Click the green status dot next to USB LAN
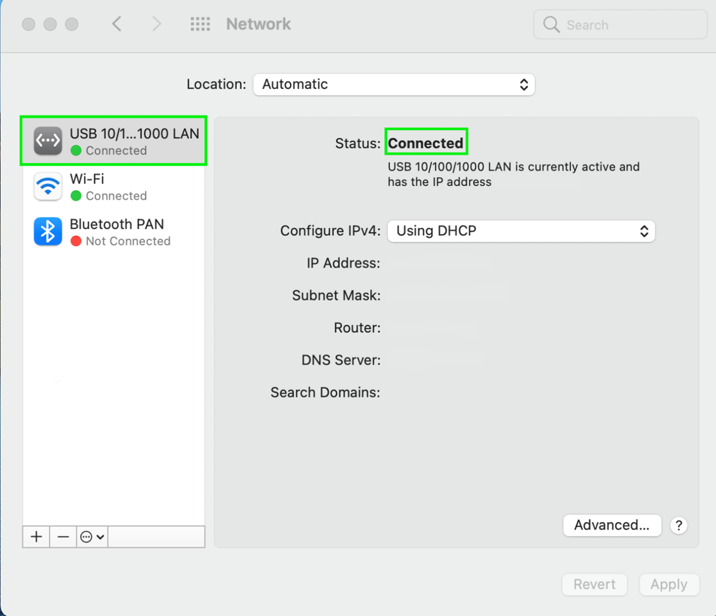This screenshot has width=716, height=616. (x=76, y=151)
